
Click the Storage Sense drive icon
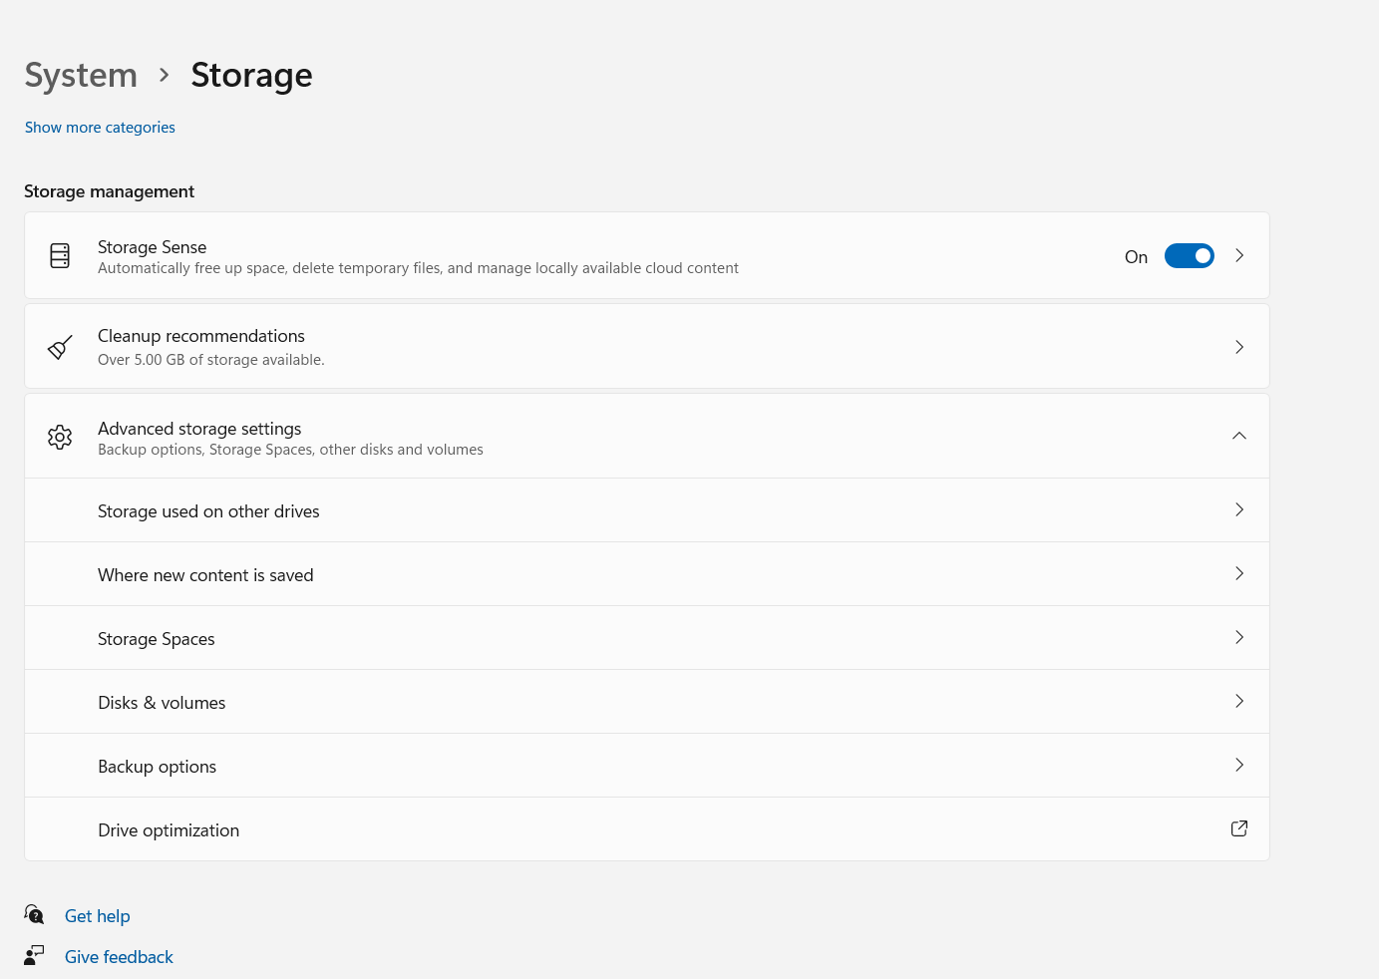coord(60,256)
